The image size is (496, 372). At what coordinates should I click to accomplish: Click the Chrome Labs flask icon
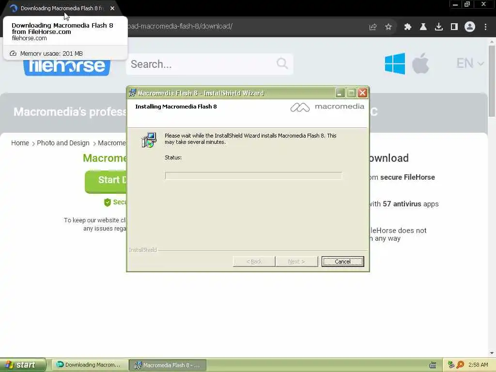pos(423,27)
